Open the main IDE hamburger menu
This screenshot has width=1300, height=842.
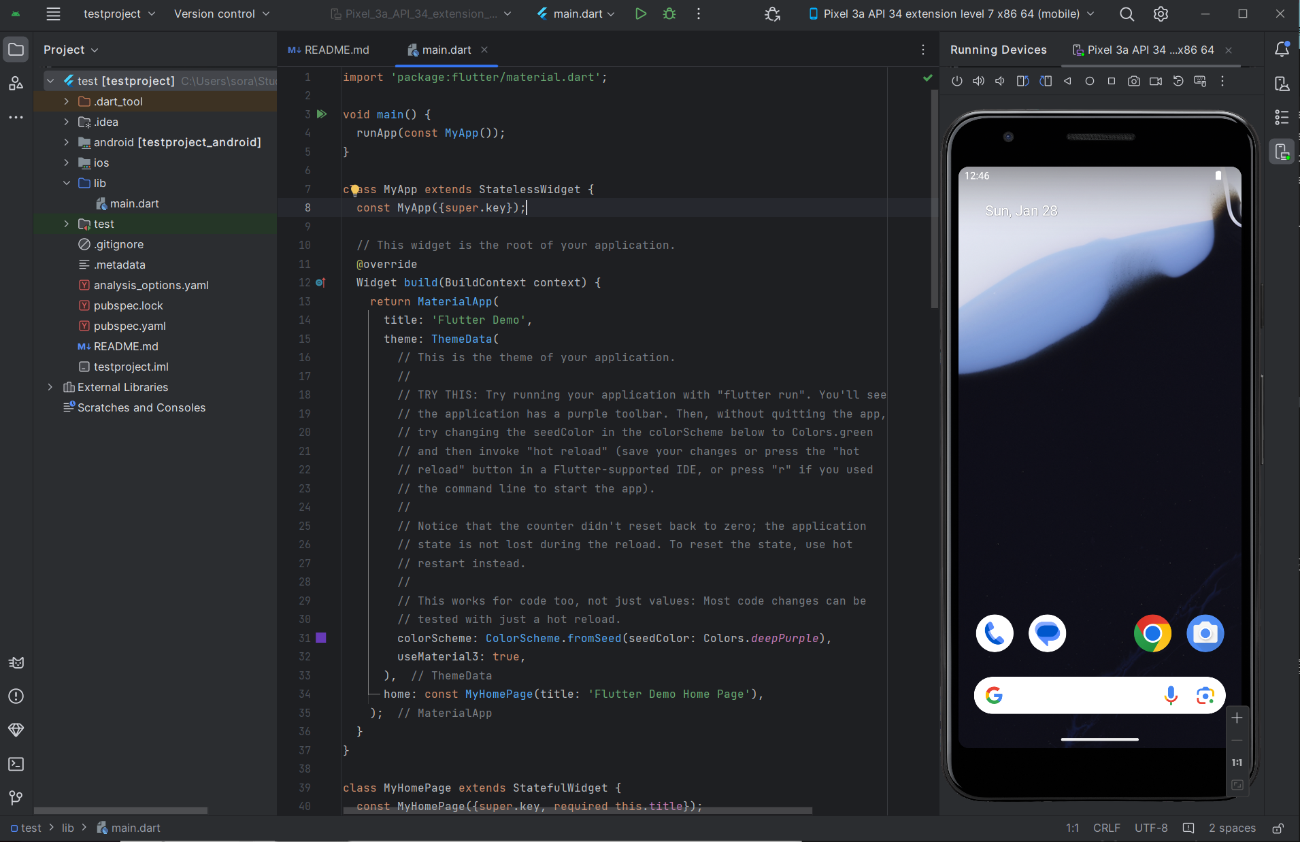pyautogui.click(x=53, y=14)
